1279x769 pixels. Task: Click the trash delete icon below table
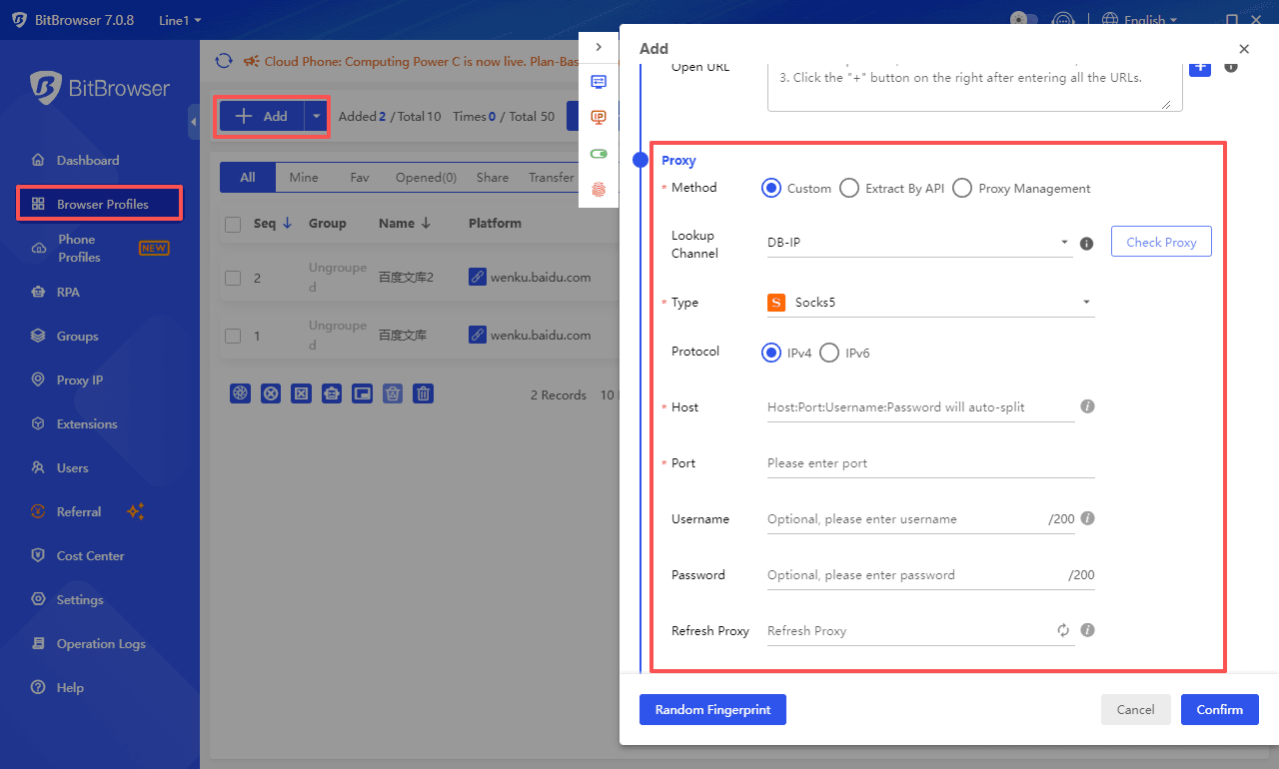[x=424, y=393]
